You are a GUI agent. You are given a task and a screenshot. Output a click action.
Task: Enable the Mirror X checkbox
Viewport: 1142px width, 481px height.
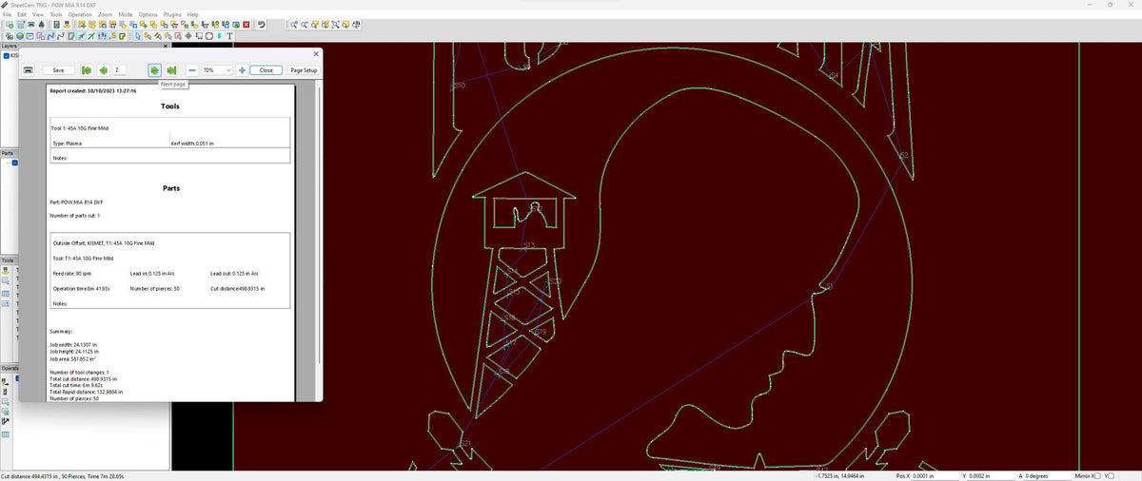coord(1095,474)
